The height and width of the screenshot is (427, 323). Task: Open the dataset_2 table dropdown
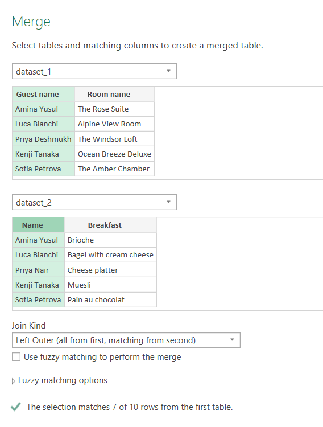point(94,202)
